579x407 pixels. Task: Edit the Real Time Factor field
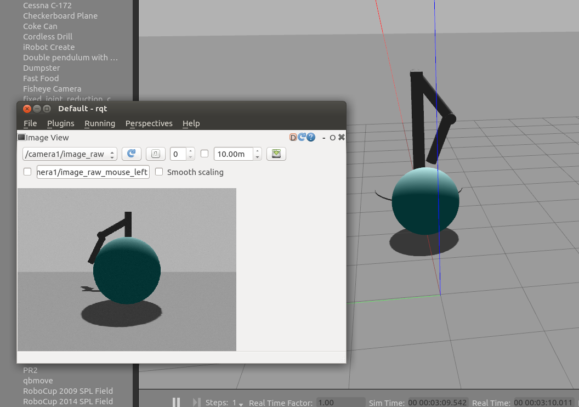(x=340, y=402)
